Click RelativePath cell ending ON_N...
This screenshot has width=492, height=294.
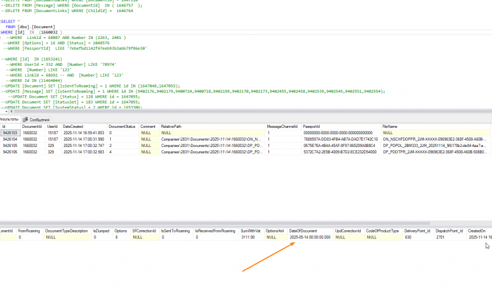coord(212,139)
